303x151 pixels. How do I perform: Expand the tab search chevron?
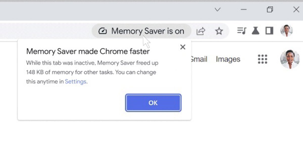217,10
